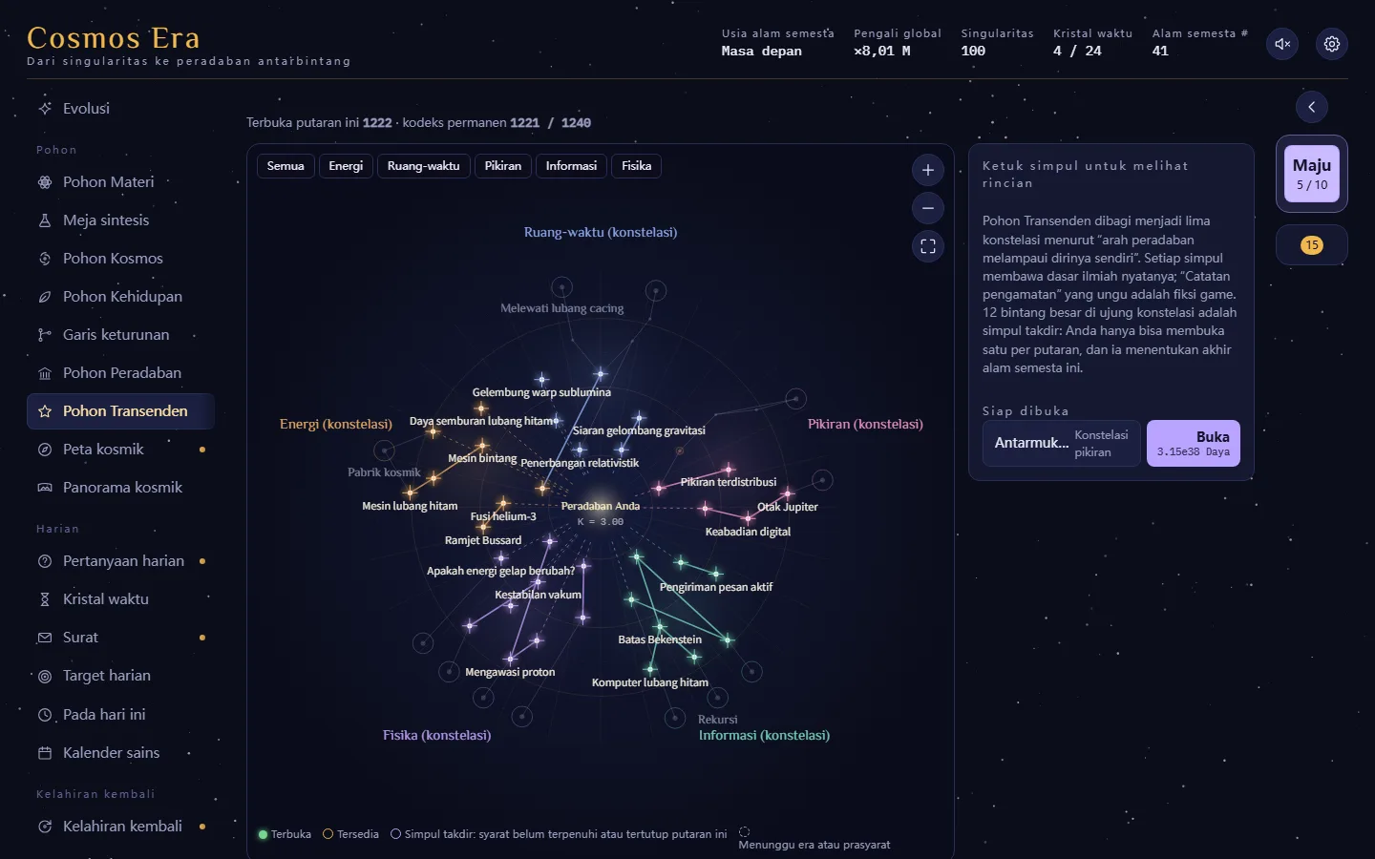The height and width of the screenshot is (859, 1375).
Task: Filter nodes by Fisika
Action: pyautogui.click(x=636, y=166)
